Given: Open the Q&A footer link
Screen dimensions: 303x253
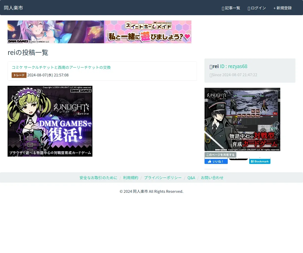Looking at the screenshot, I should click(191, 178).
